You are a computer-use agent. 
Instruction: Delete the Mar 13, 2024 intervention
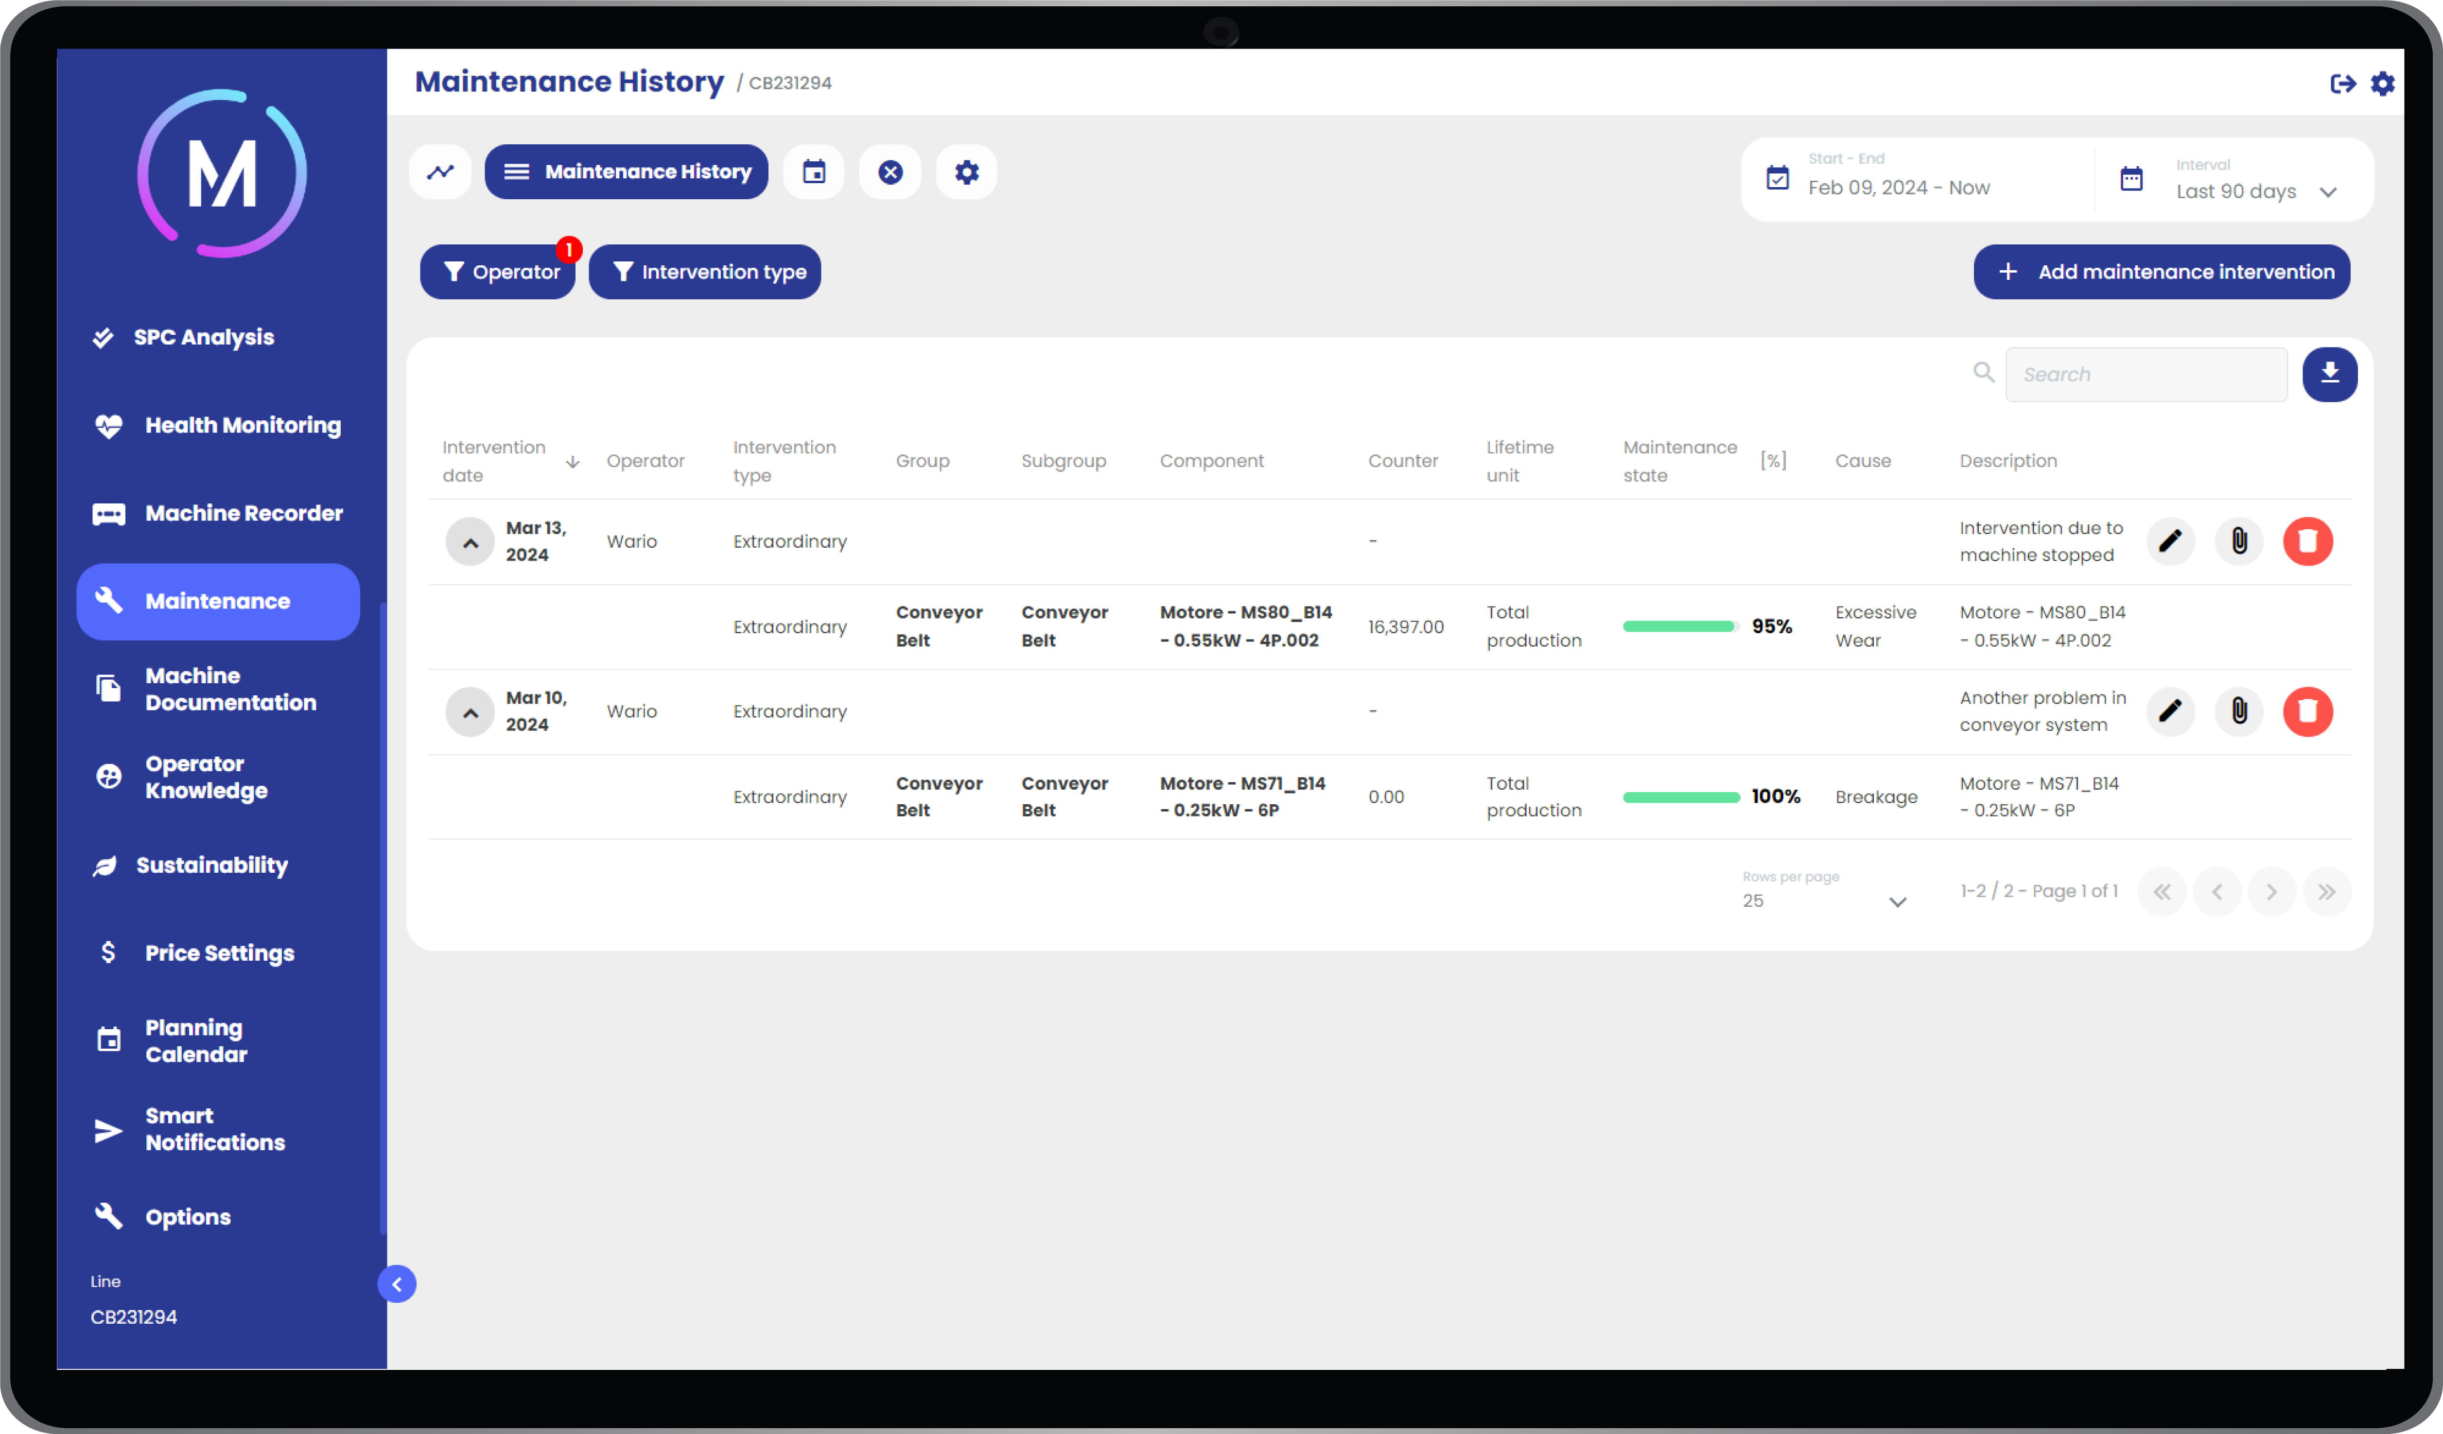click(2308, 541)
